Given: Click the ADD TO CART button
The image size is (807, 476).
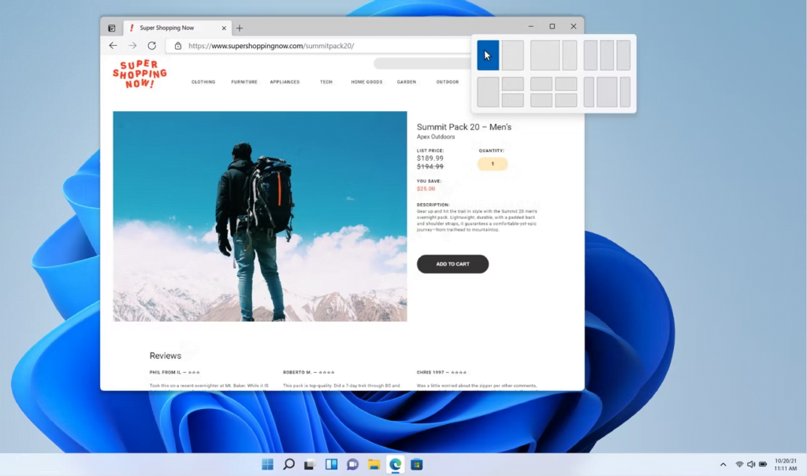Looking at the screenshot, I should pos(452,264).
